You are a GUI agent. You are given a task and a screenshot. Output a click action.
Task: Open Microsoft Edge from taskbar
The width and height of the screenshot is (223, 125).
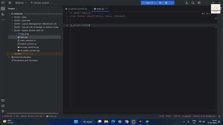pyautogui.click(x=113, y=122)
